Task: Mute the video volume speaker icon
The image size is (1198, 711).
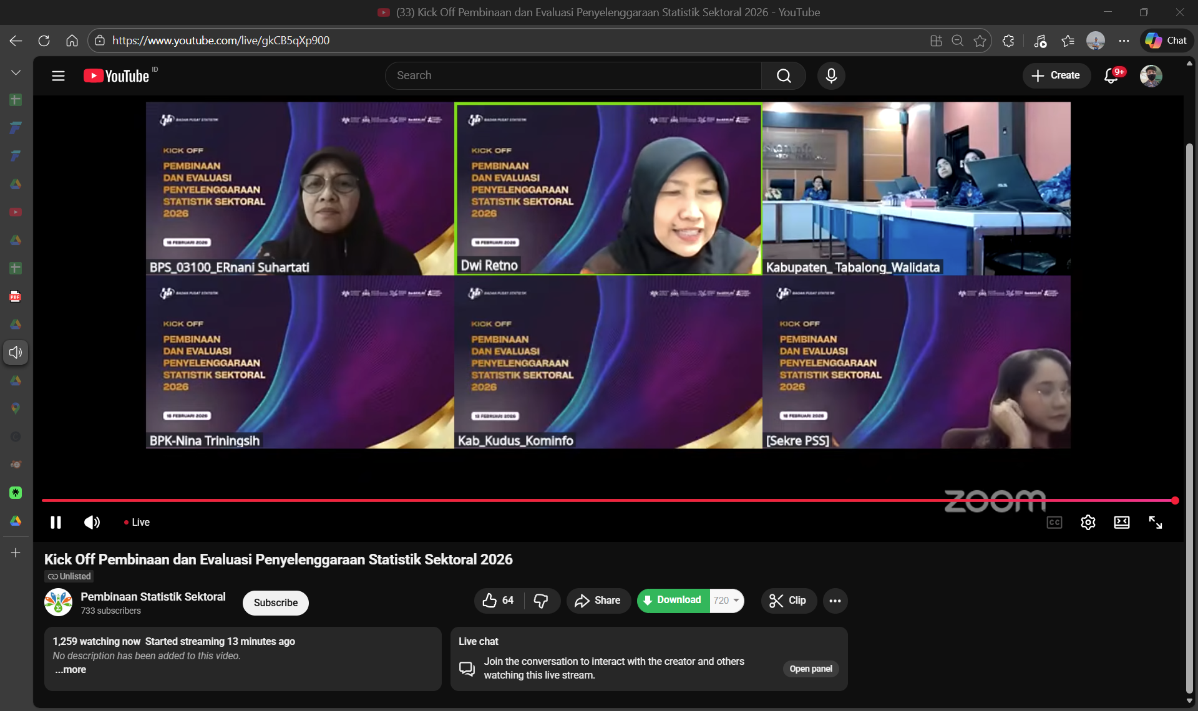Action: [x=92, y=523]
